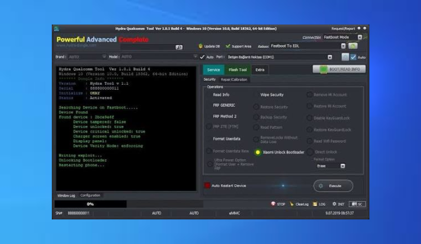Select the Read Pattern radio button
The width and height of the screenshot is (421, 244).
tap(256, 128)
